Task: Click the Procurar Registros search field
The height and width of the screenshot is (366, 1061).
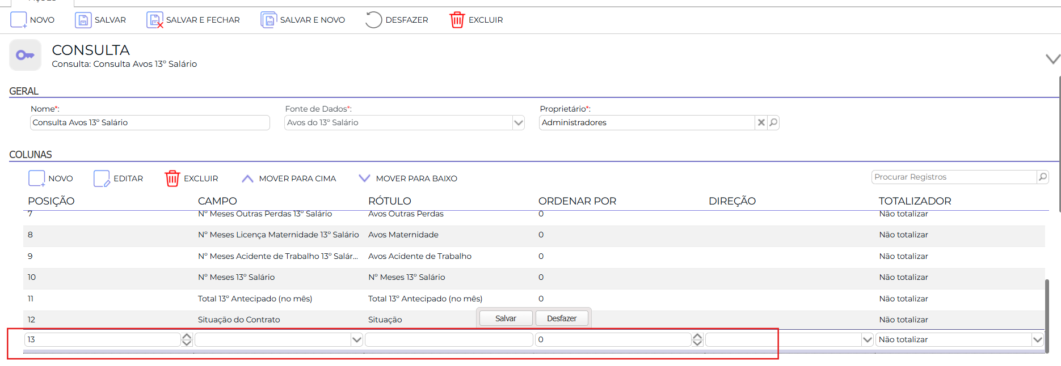Action: (954, 177)
